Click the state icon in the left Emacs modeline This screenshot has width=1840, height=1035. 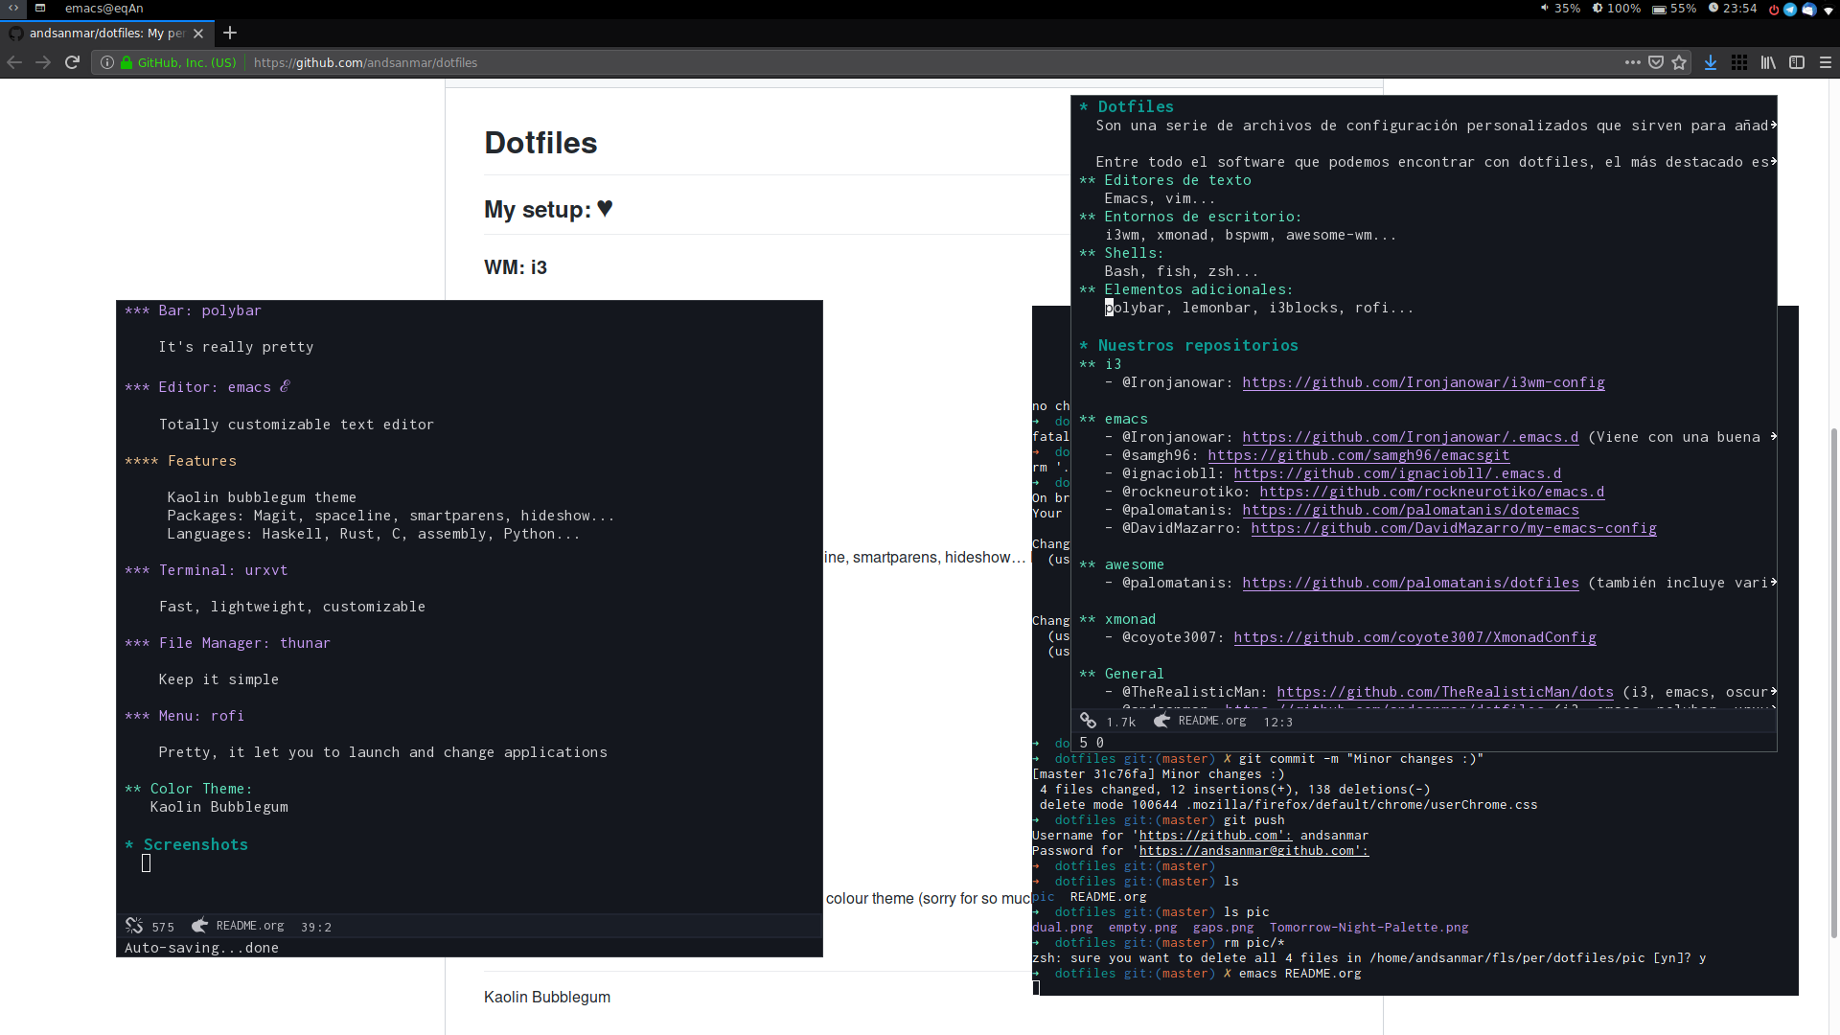[x=134, y=926]
